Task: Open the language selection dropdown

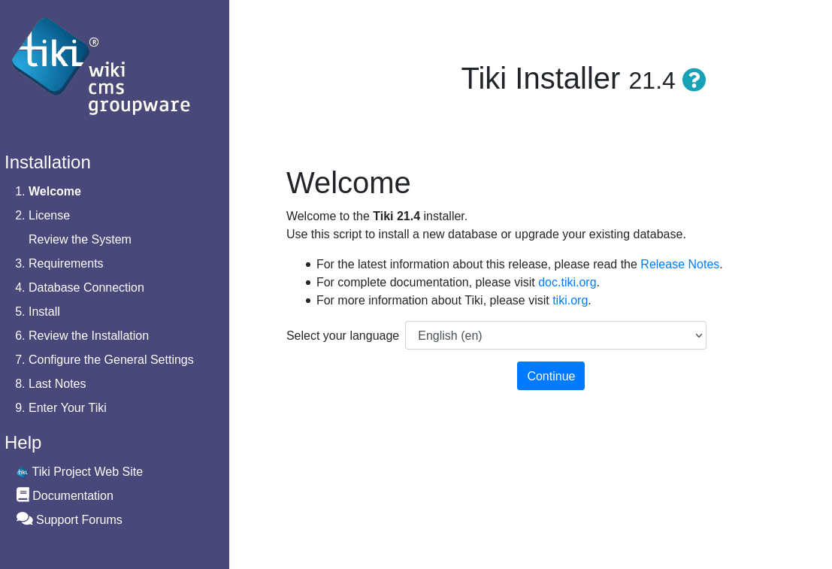Action: (x=555, y=335)
